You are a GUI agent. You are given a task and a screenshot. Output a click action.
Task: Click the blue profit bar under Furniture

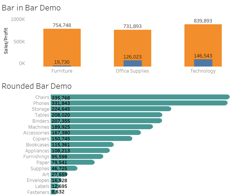click(62, 65)
